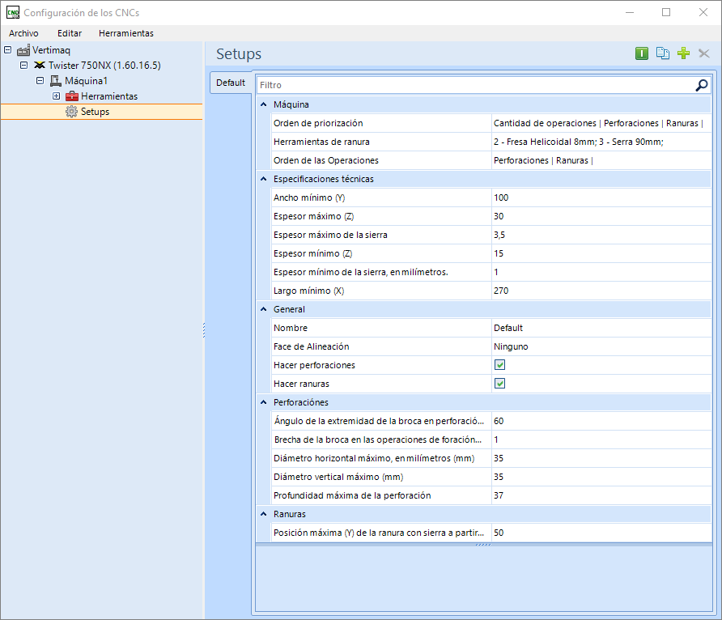Delete the setup using the gray X icon
Image resolution: width=722 pixels, height=620 pixels.
[703, 53]
